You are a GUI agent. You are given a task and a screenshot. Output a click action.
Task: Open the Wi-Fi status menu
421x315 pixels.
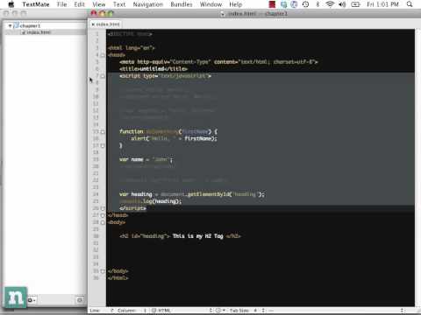330,4
